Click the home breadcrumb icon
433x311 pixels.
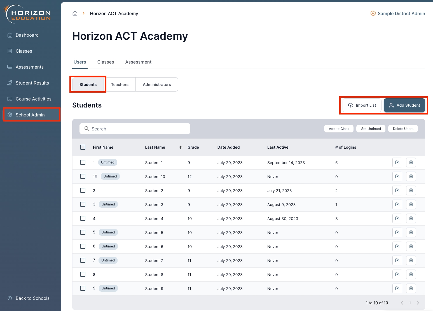75,13
